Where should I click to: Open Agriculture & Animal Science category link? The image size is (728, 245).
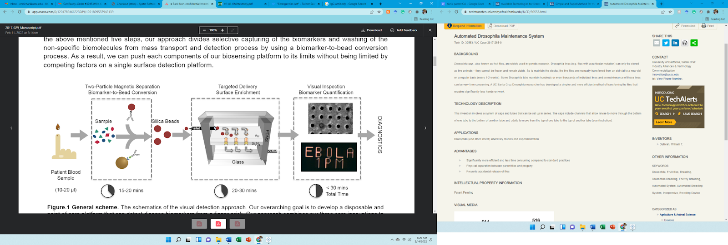click(x=677, y=215)
